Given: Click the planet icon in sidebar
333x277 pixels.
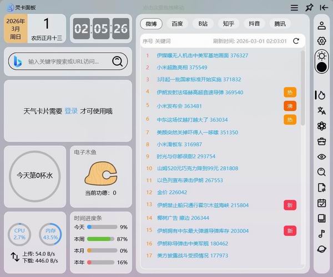Looking at the screenshot, I should point(321,249).
